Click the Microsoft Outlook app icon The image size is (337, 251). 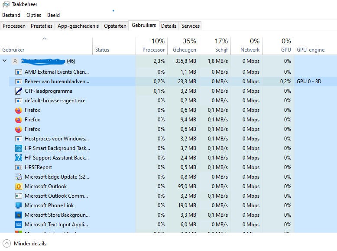[x=19, y=186]
